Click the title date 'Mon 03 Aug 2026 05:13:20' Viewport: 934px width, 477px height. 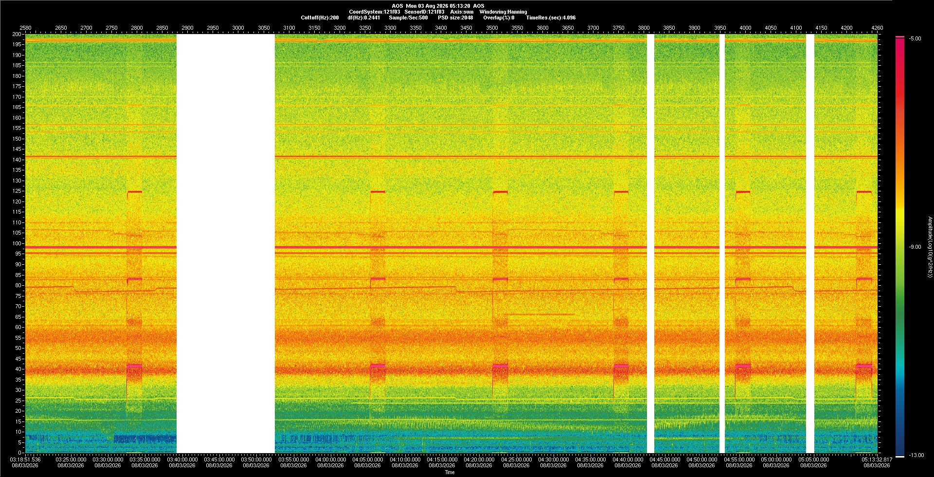pos(438,6)
